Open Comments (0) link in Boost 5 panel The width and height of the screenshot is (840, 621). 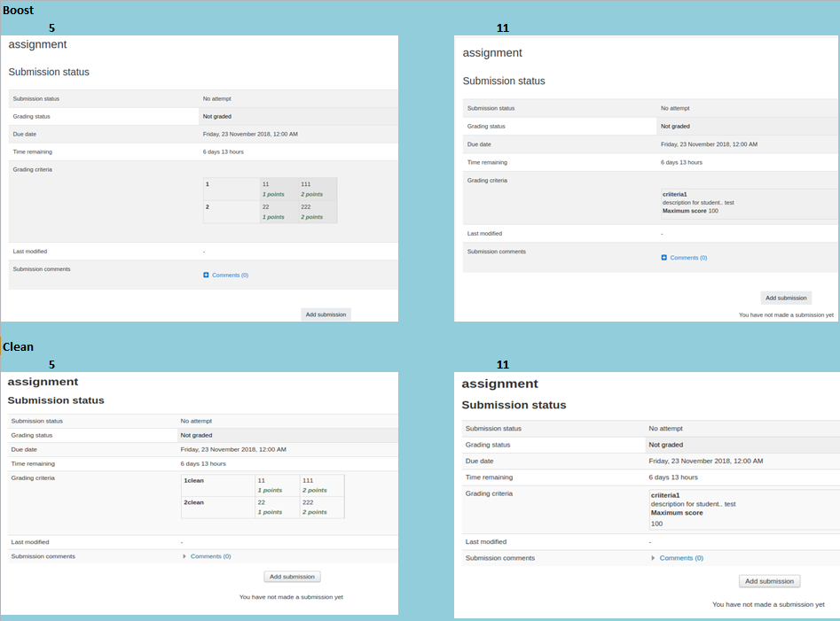(230, 275)
